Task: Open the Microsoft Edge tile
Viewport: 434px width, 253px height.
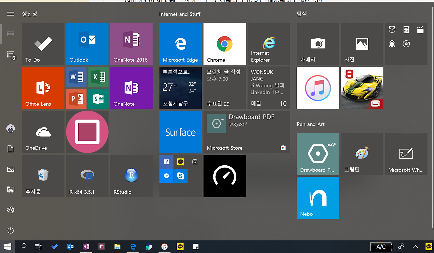Action: pos(180,44)
